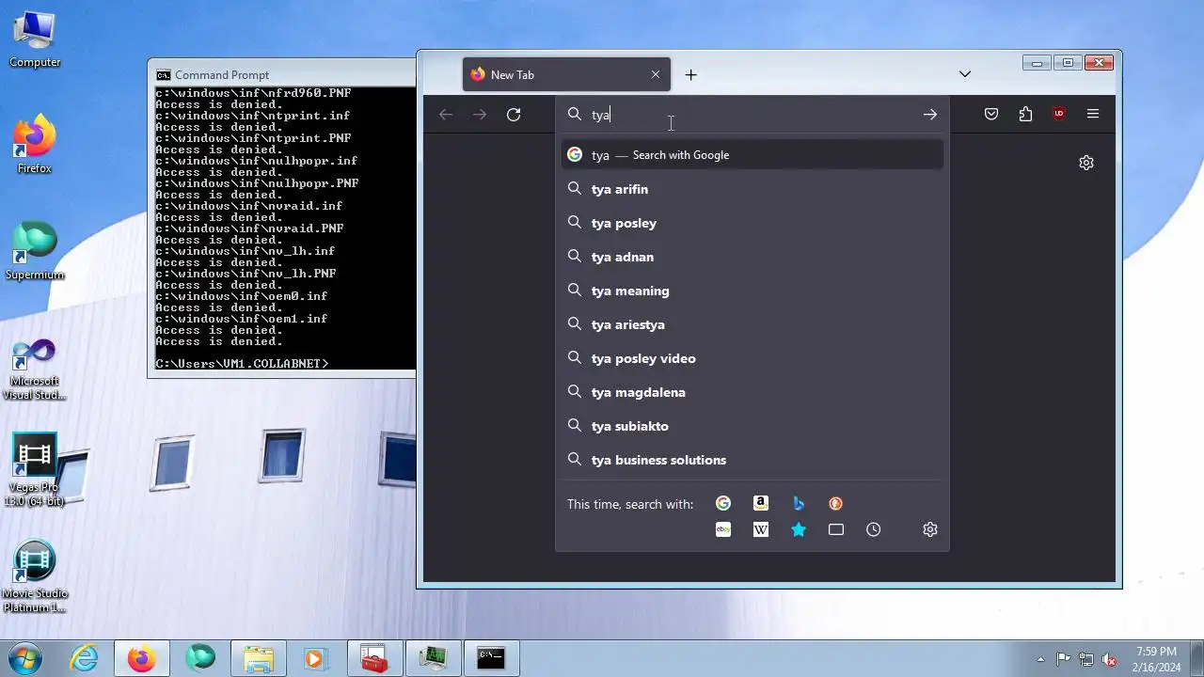Reload the Firefox page
Screen dimensions: 1204x677
pos(514,115)
